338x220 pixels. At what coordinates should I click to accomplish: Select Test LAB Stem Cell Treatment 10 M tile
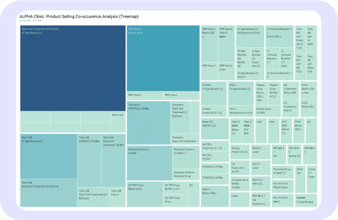[x=93, y=197]
